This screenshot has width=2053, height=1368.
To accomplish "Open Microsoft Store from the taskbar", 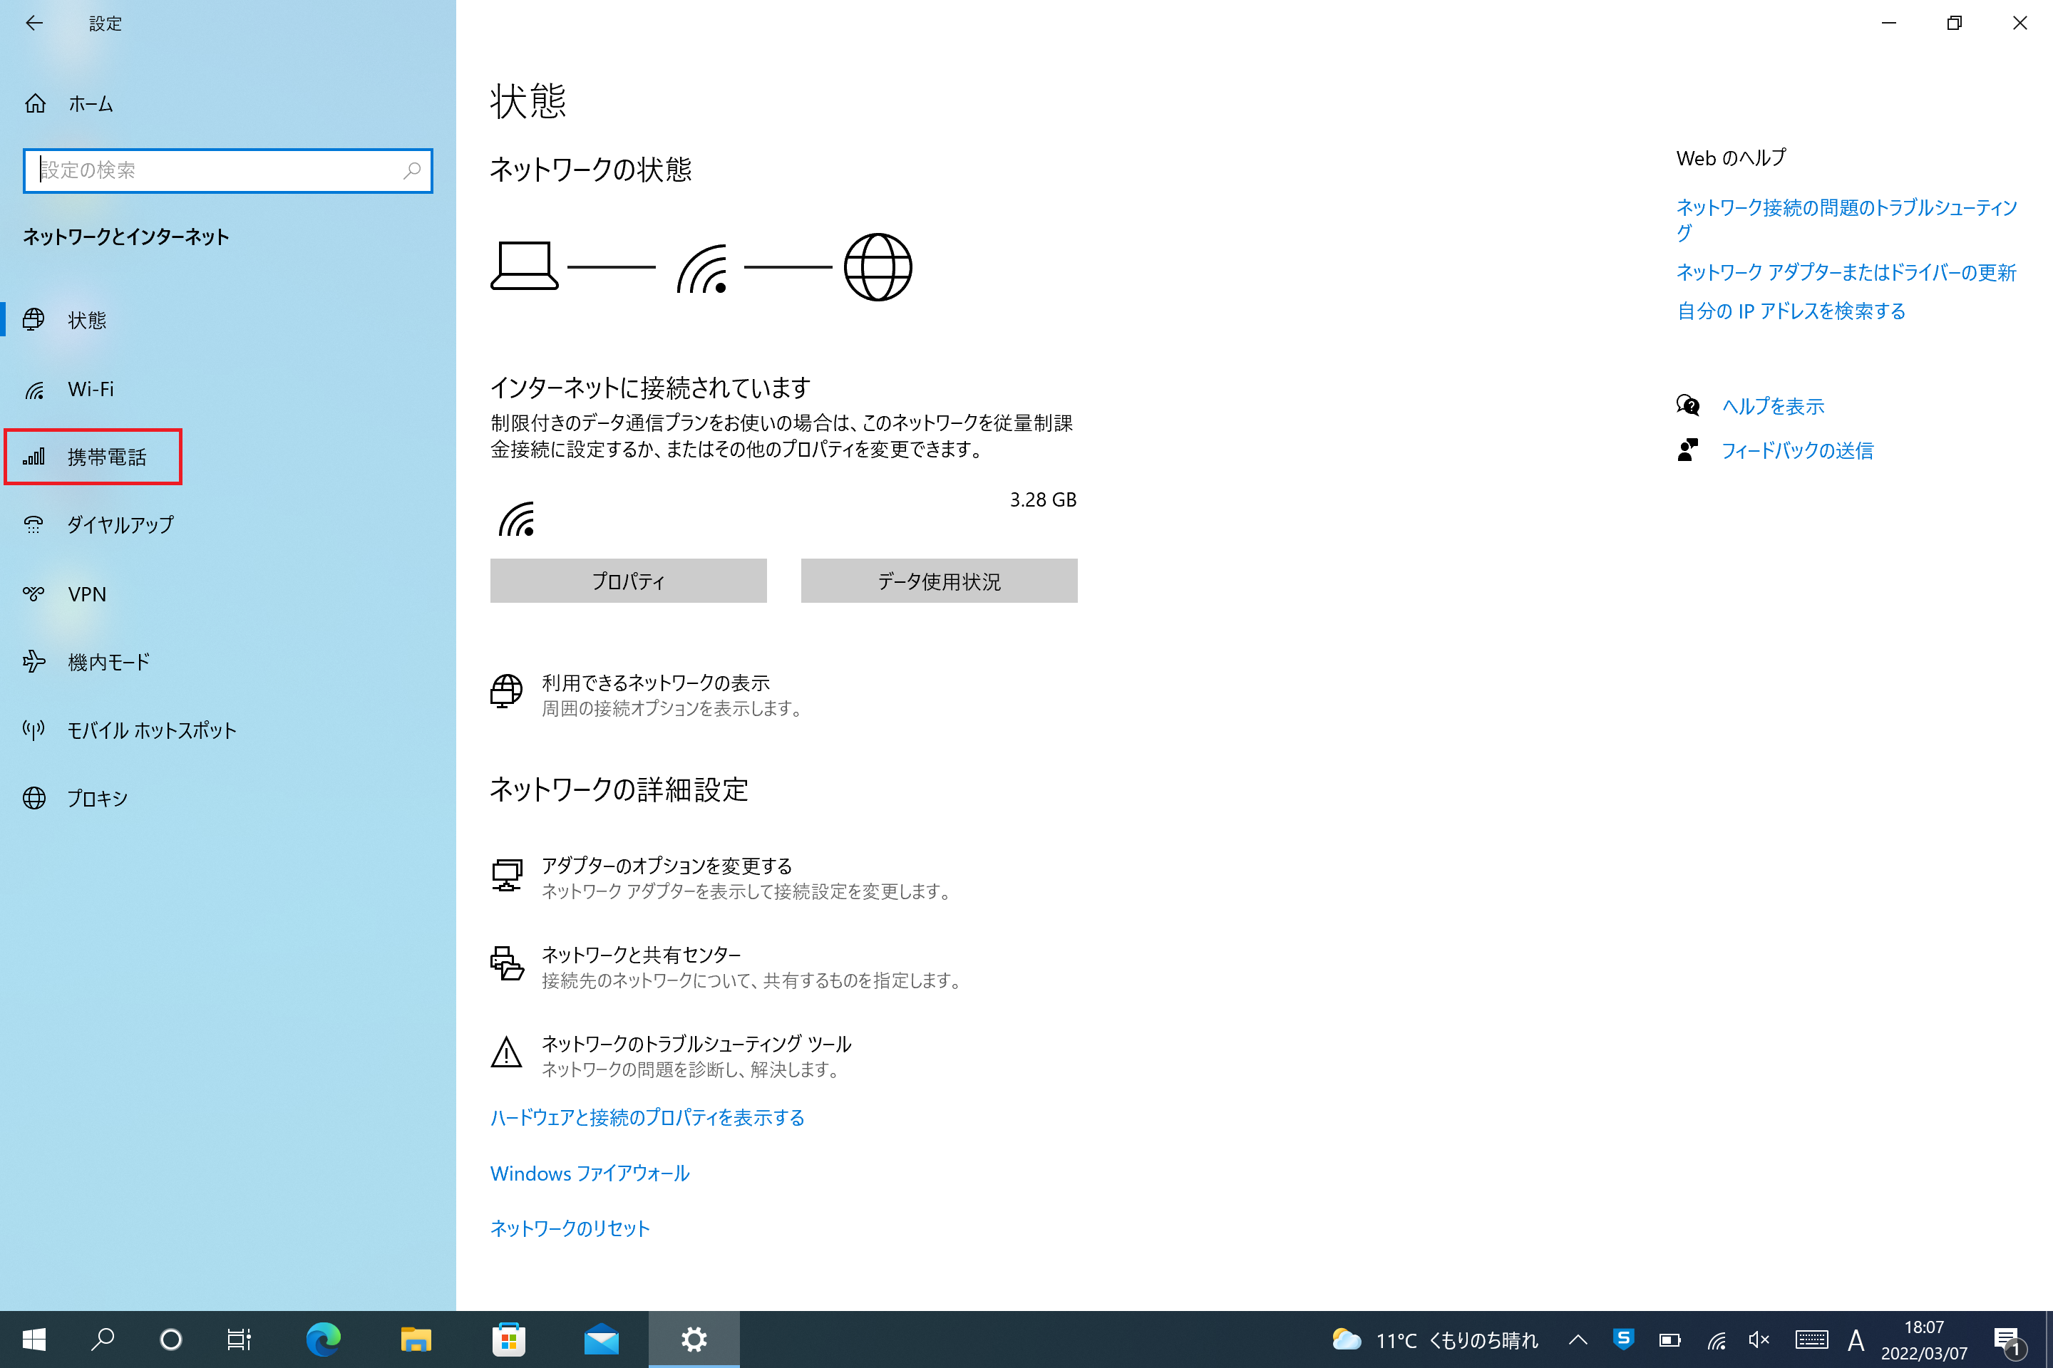I will coord(509,1340).
